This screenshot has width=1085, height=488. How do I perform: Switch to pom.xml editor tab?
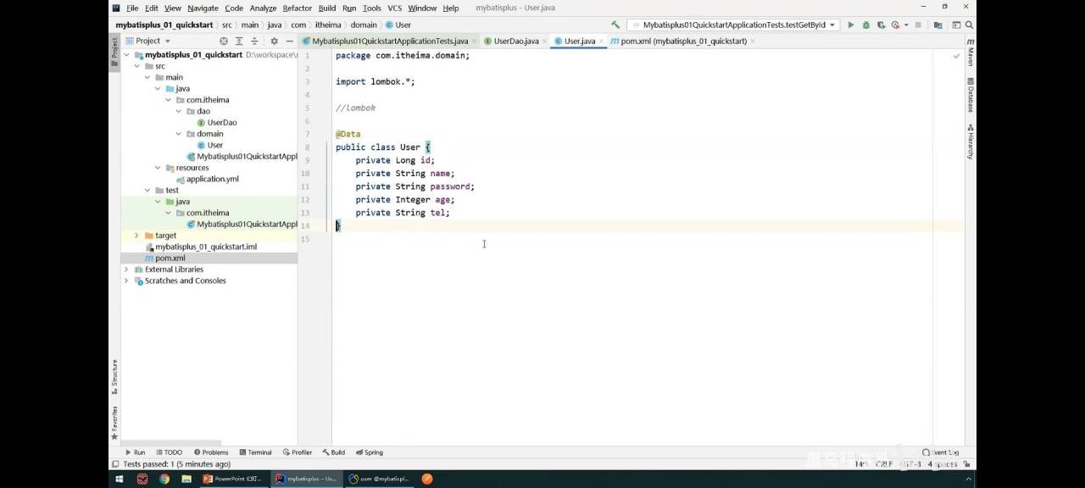[x=683, y=41]
